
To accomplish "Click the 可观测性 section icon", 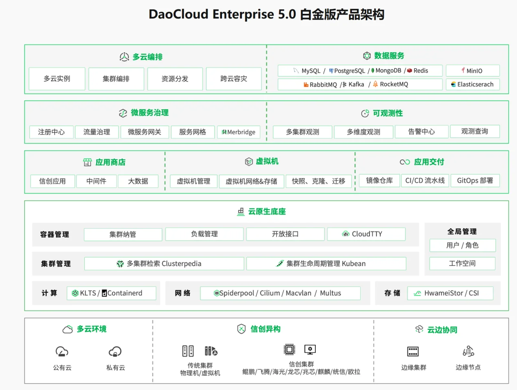I will (365, 113).
